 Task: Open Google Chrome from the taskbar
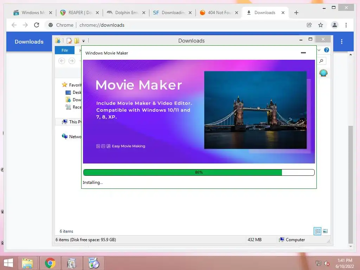click(x=50, y=263)
